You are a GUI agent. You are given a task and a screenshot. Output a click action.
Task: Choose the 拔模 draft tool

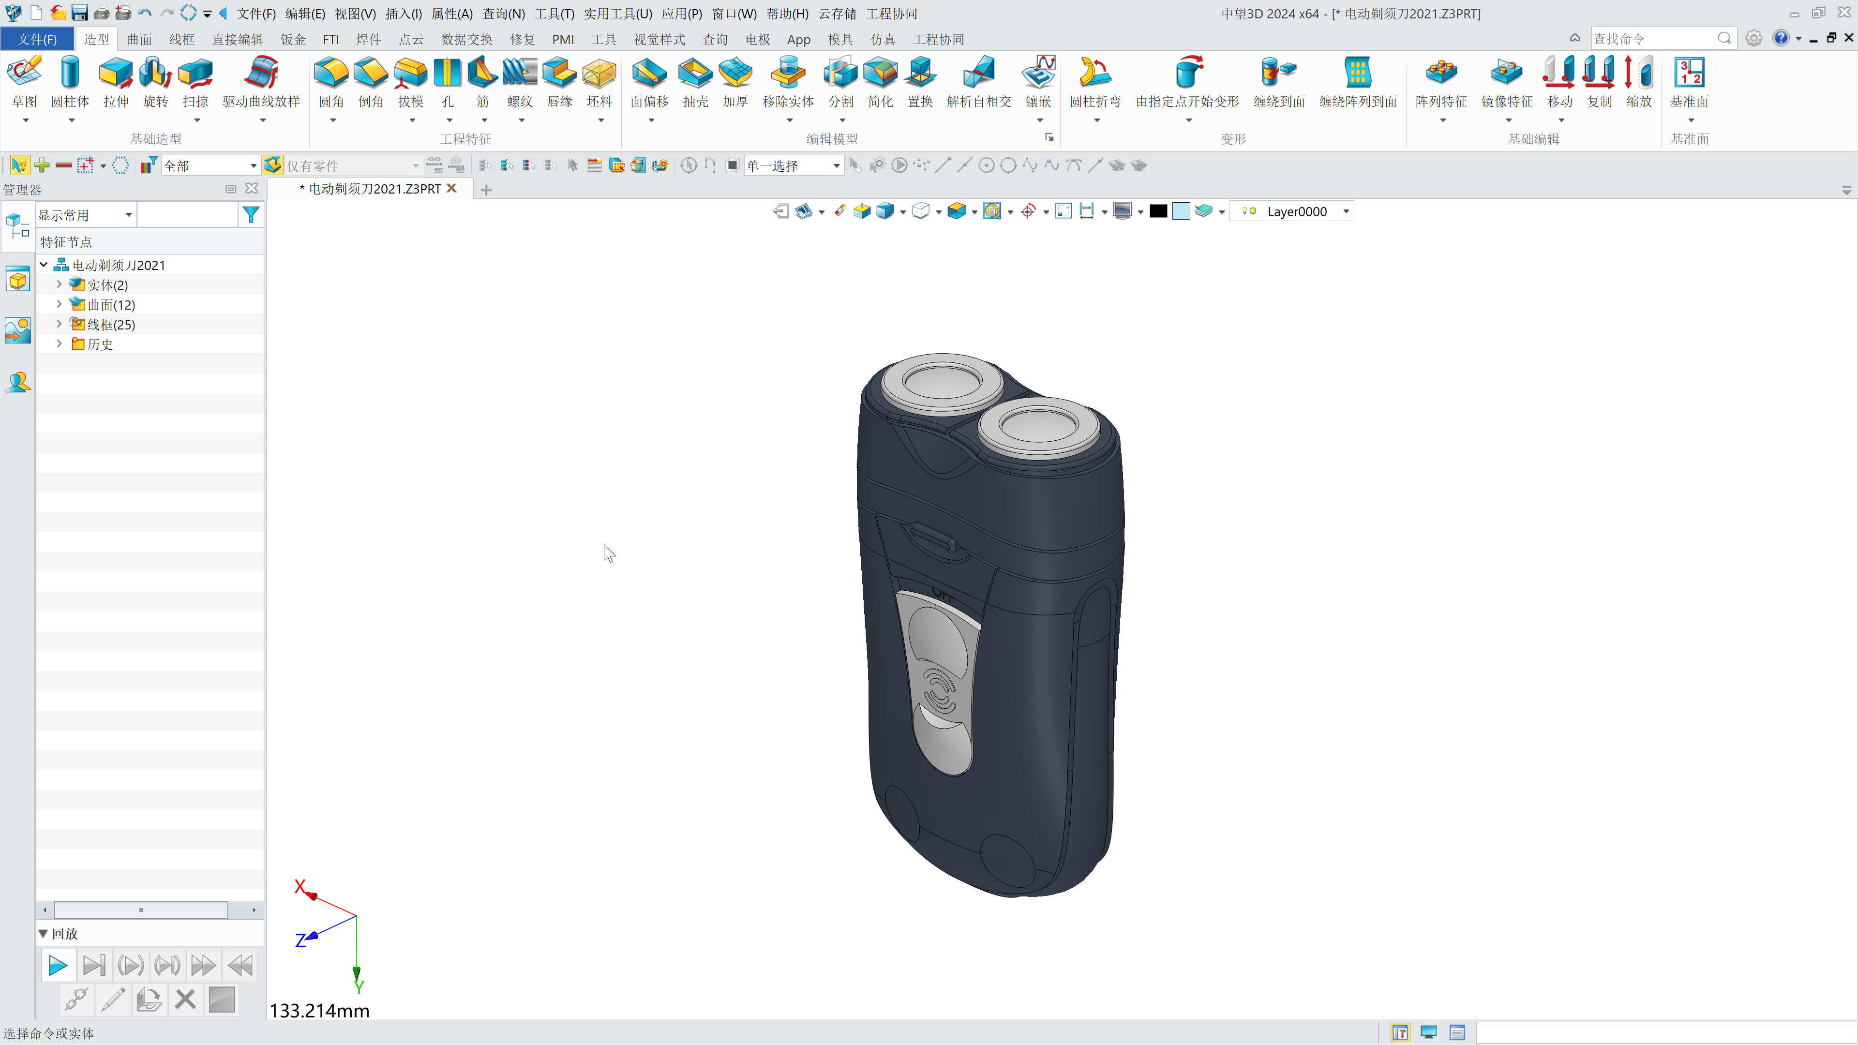click(x=410, y=82)
